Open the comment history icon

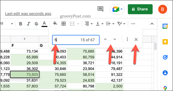100,9
